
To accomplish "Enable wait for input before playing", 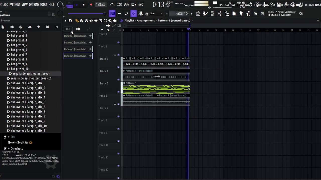I will pyautogui.click(x=119, y=4).
